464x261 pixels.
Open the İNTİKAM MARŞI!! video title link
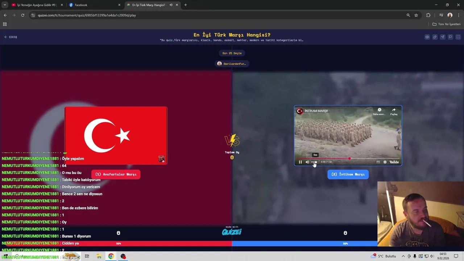point(316,111)
